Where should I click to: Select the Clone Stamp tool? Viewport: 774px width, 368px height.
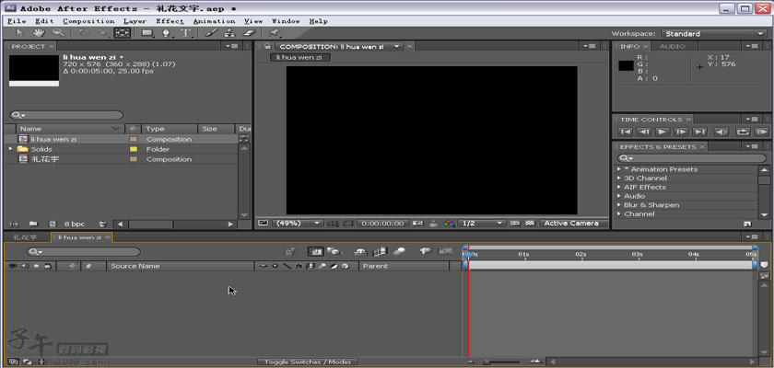click(x=229, y=33)
